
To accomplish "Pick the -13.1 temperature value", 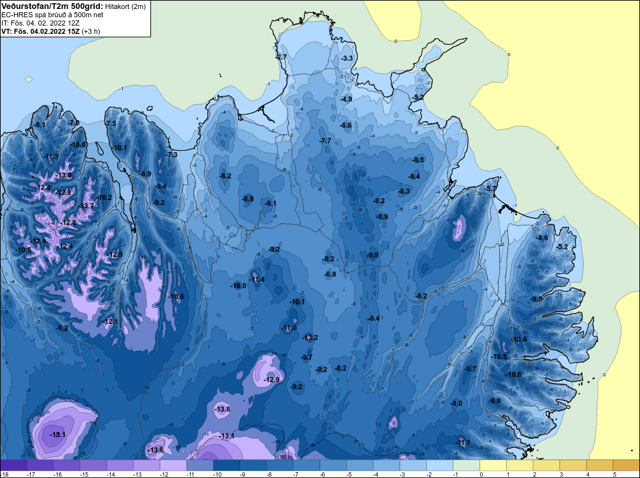I will [227, 436].
